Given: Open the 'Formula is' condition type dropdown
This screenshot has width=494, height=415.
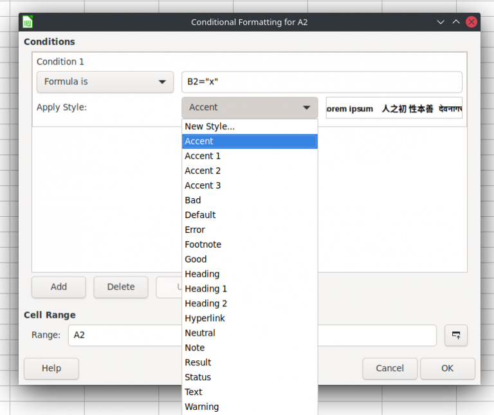Looking at the screenshot, I should (x=105, y=82).
